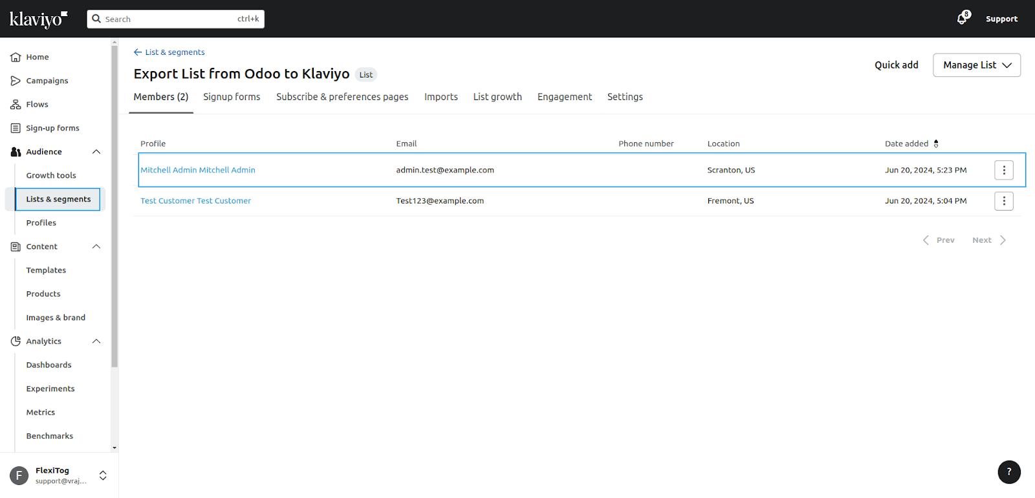Click the Sign-up forms icon
This screenshot has height=498, width=1035.
point(16,128)
